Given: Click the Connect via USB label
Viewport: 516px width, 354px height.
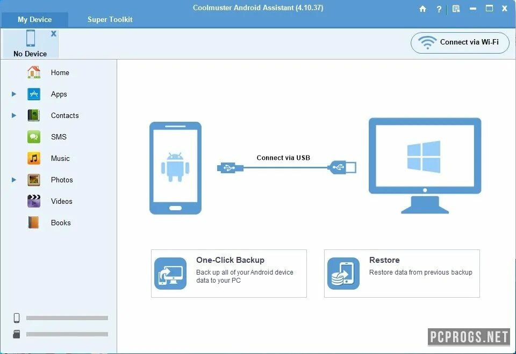Looking at the screenshot, I should tap(283, 158).
